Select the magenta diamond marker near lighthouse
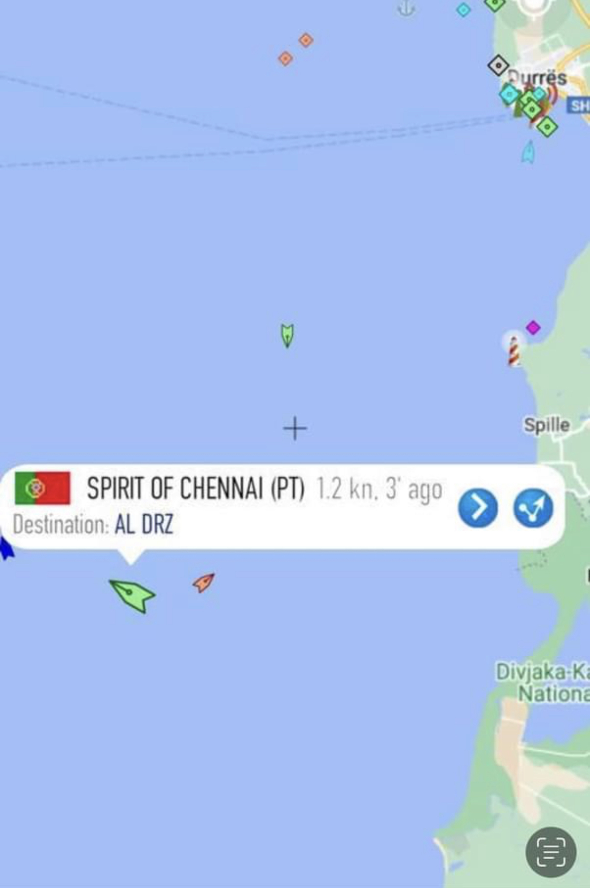 (533, 328)
